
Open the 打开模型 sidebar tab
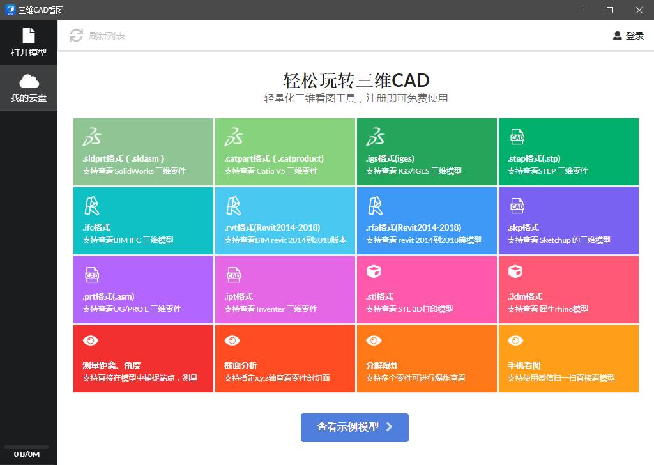29,42
